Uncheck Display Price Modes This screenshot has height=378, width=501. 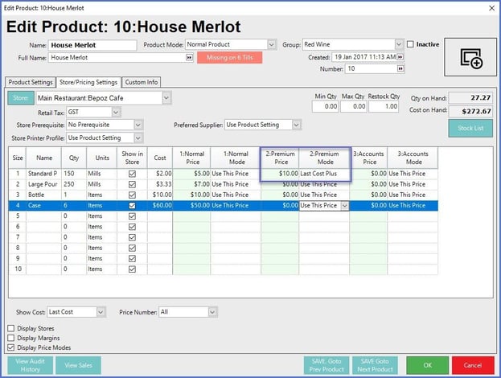coord(10,347)
